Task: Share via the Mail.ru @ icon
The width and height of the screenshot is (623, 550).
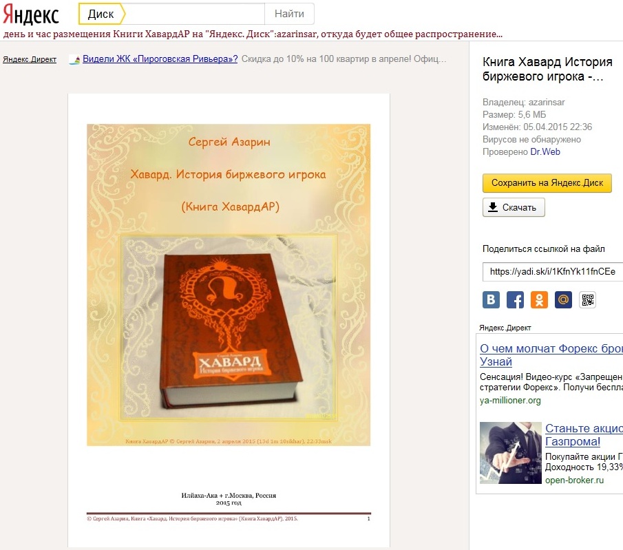Action: coord(563,299)
